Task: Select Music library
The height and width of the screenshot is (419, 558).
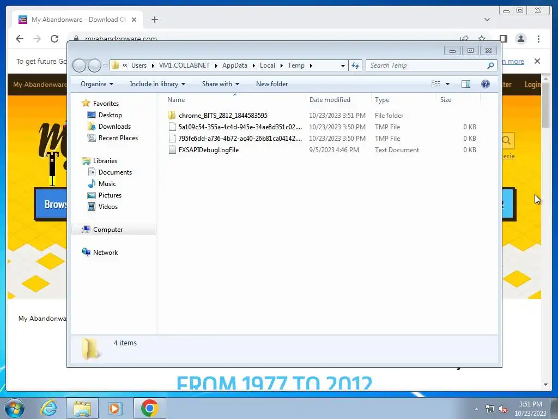Action: (x=107, y=183)
